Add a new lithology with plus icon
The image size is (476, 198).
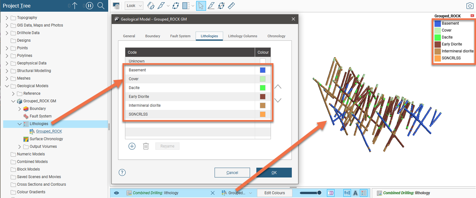(132, 146)
